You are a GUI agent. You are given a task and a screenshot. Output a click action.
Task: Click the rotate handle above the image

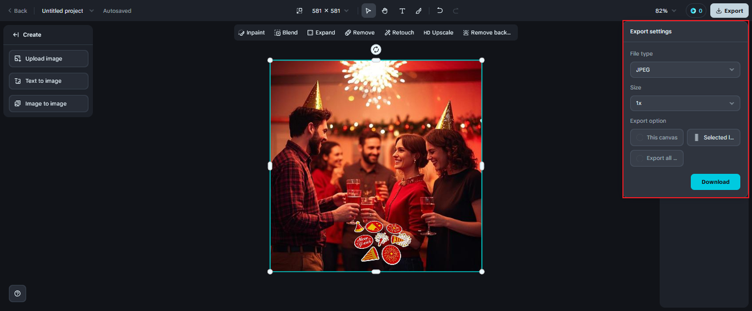point(376,49)
